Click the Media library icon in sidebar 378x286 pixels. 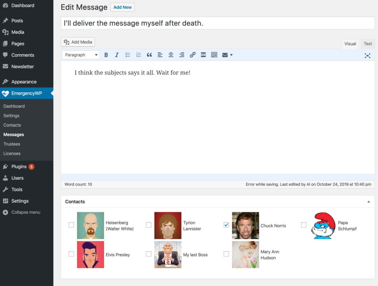tap(5, 32)
